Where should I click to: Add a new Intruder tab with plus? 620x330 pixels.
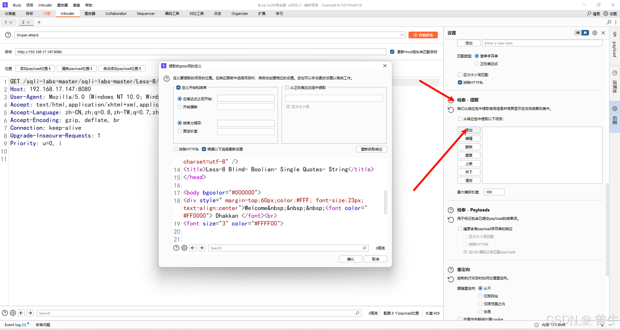pos(39,22)
